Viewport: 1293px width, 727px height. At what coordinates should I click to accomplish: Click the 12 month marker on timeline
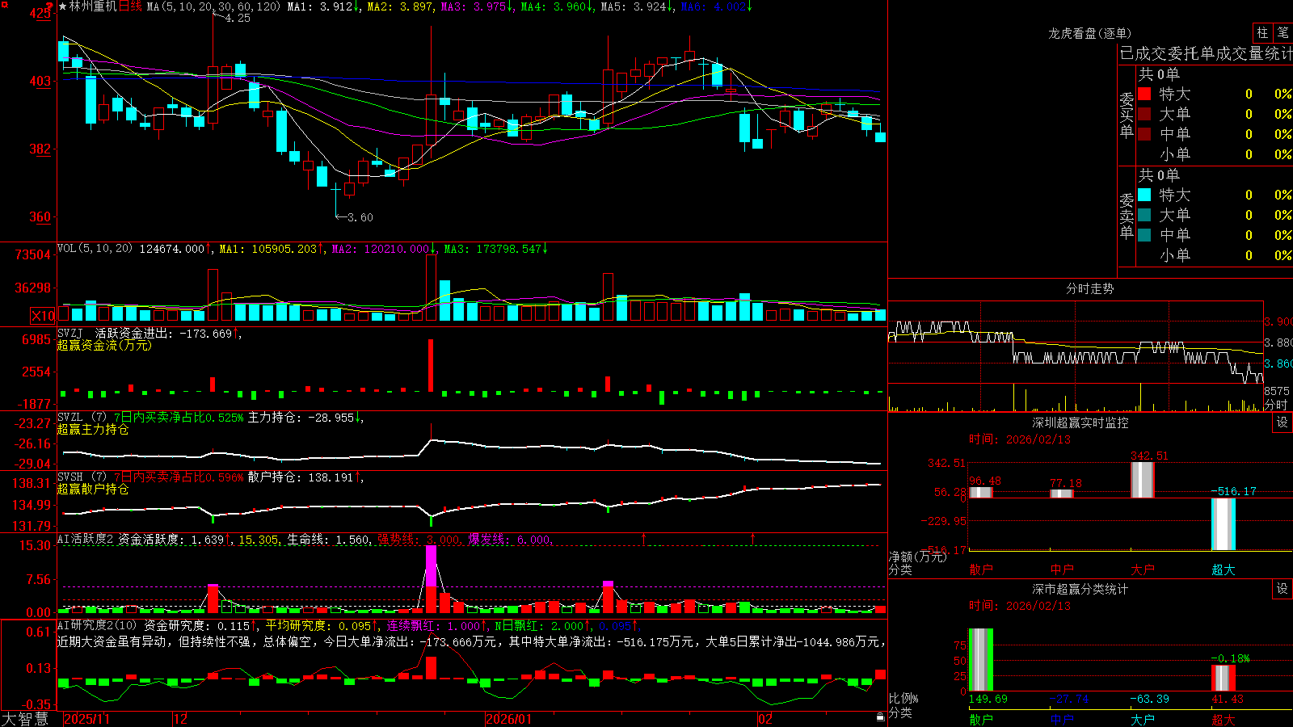(181, 719)
